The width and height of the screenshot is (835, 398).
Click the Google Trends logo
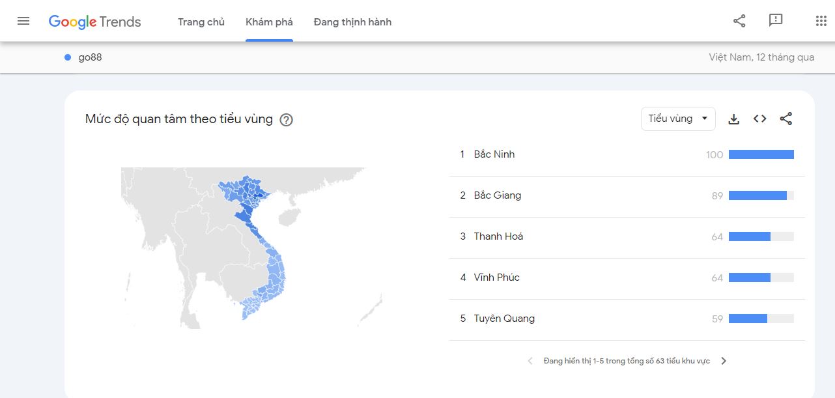pos(95,21)
